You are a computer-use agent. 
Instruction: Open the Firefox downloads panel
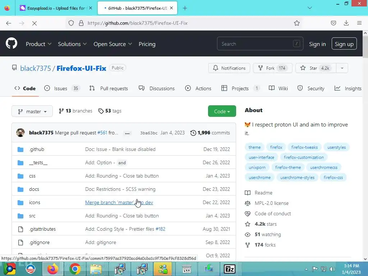pyautogui.click(x=346, y=23)
